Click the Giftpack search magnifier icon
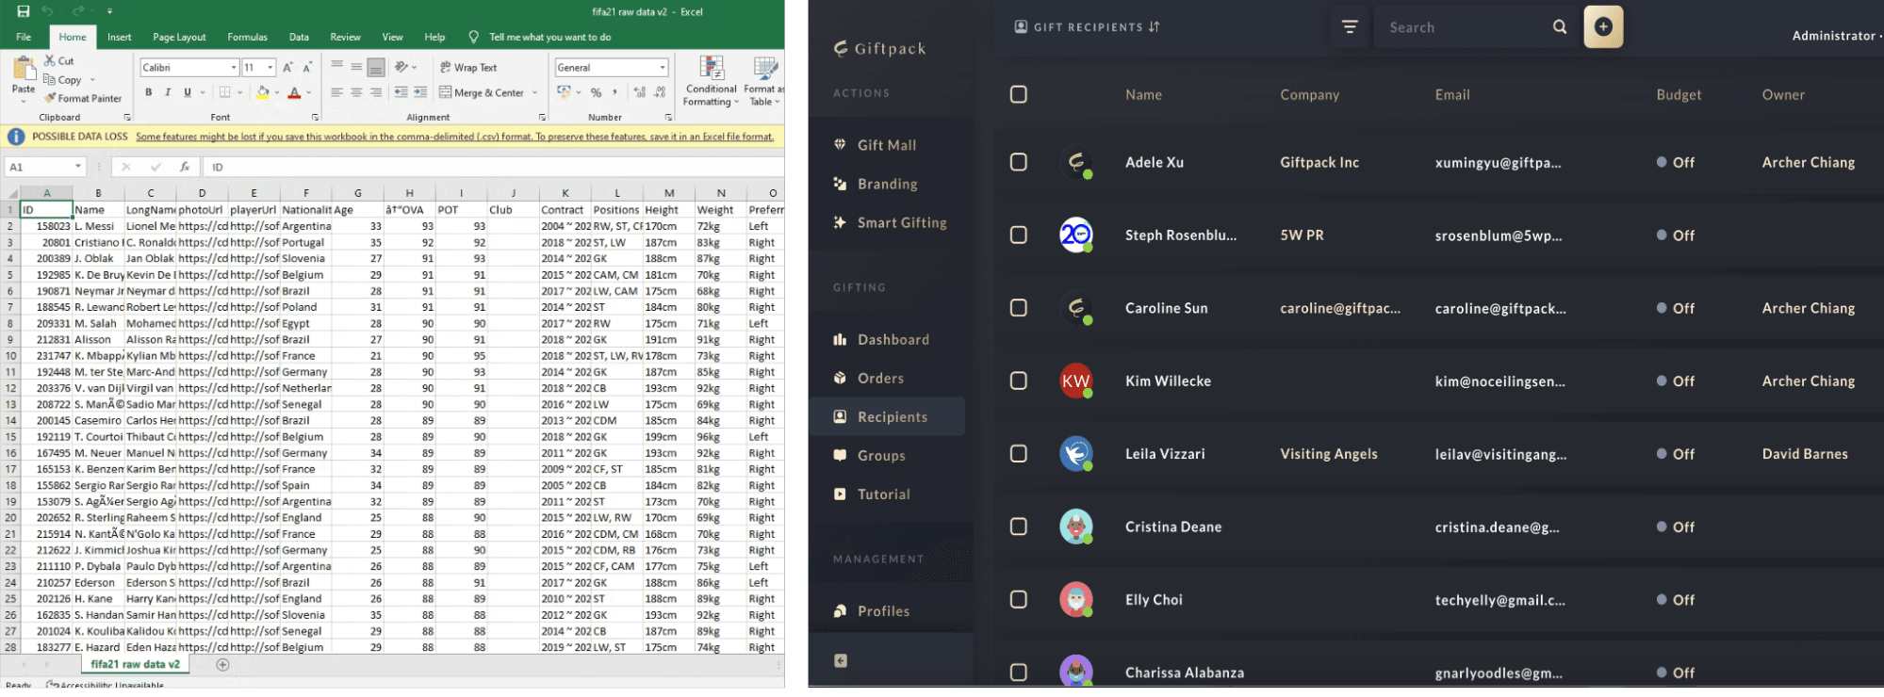1884x697 pixels. tap(1560, 27)
